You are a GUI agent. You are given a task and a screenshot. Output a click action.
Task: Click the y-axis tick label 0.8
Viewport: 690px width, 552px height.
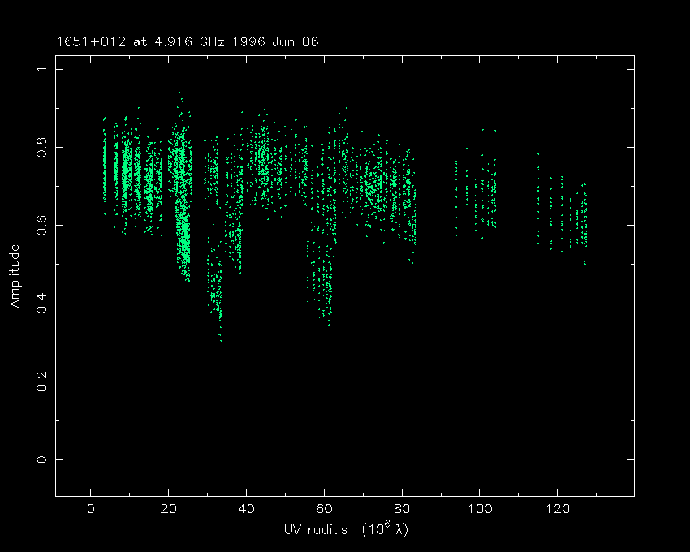tap(37, 147)
